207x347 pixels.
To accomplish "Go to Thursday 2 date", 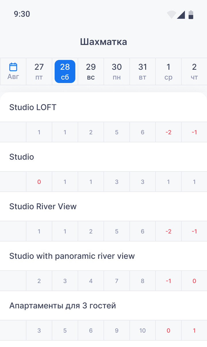I will tap(194, 71).
